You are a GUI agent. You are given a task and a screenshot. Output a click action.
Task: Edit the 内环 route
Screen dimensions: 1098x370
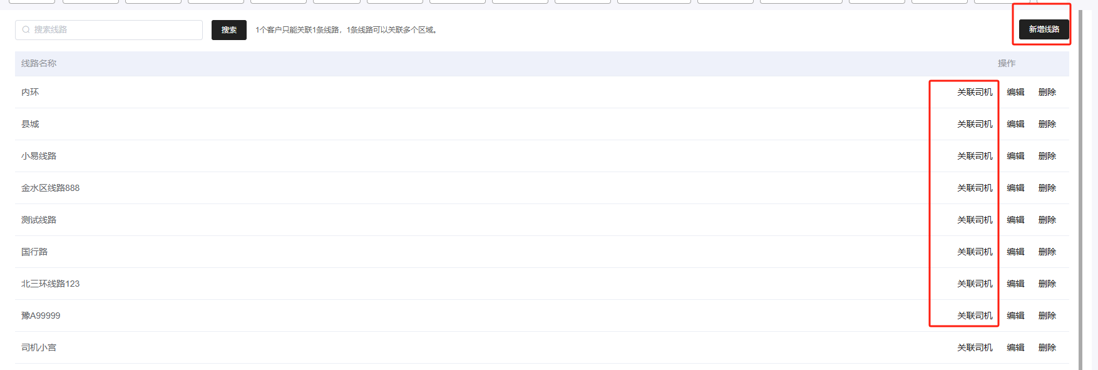point(1015,92)
